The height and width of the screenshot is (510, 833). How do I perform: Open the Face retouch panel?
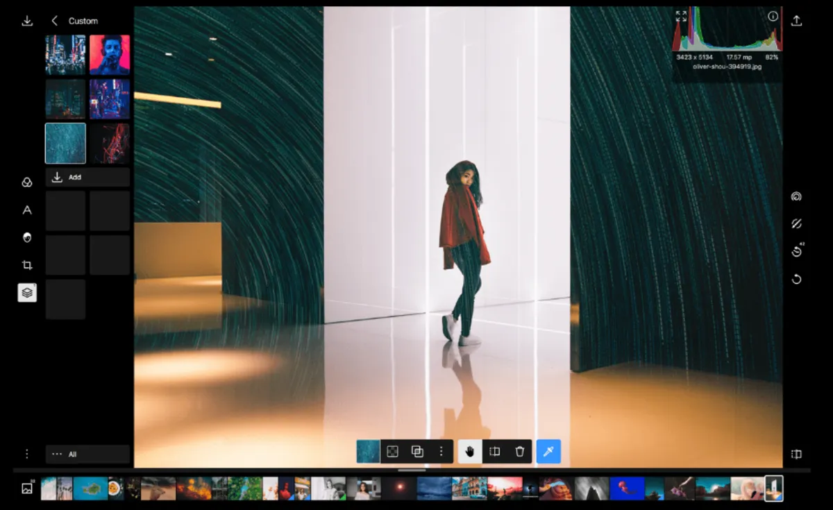(26, 238)
